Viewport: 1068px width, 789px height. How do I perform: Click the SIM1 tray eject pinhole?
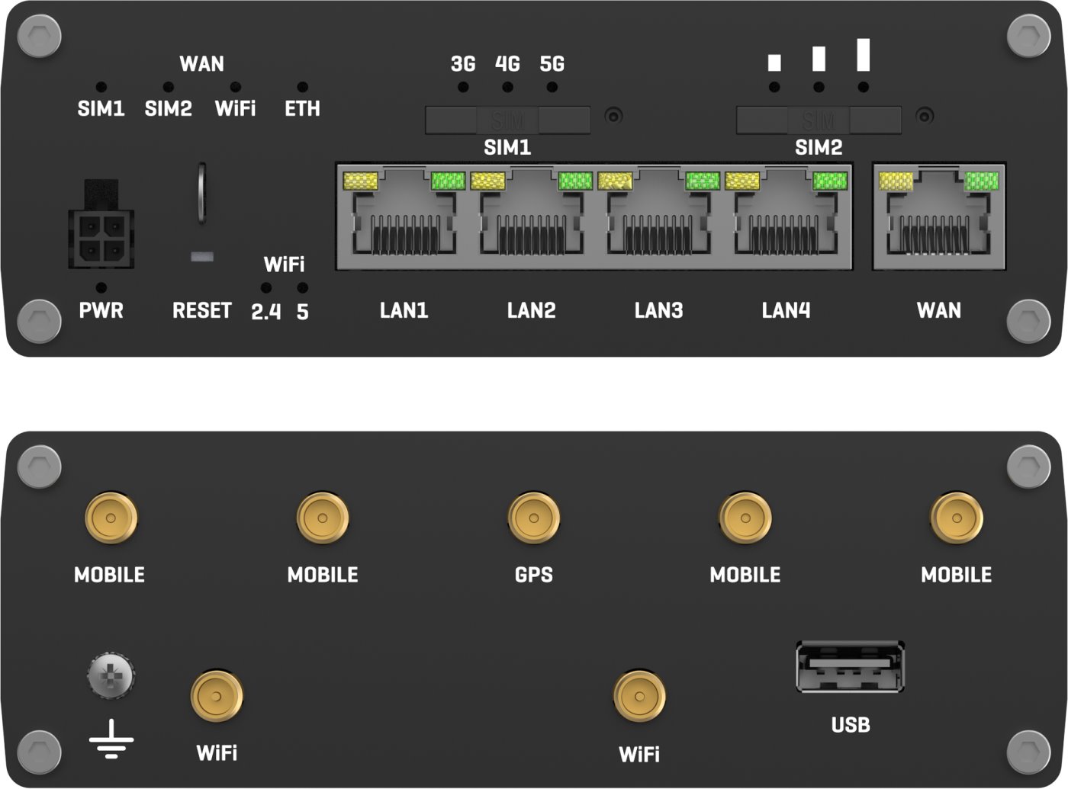[x=613, y=116]
